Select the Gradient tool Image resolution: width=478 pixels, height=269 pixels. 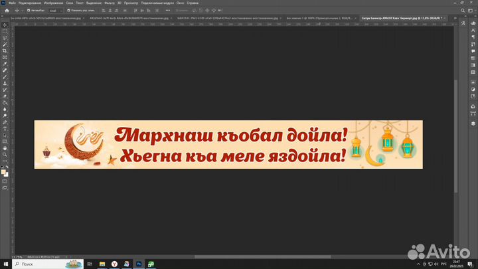click(5, 103)
